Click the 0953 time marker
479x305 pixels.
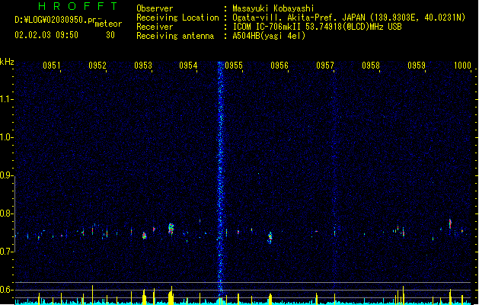tap(143, 66)
